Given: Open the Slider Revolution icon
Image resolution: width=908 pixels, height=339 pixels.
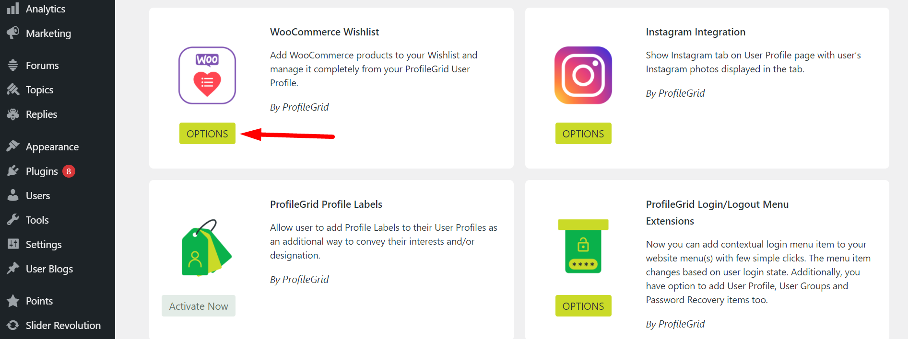Looking at the screenshot, I should [x=13, y=325].
